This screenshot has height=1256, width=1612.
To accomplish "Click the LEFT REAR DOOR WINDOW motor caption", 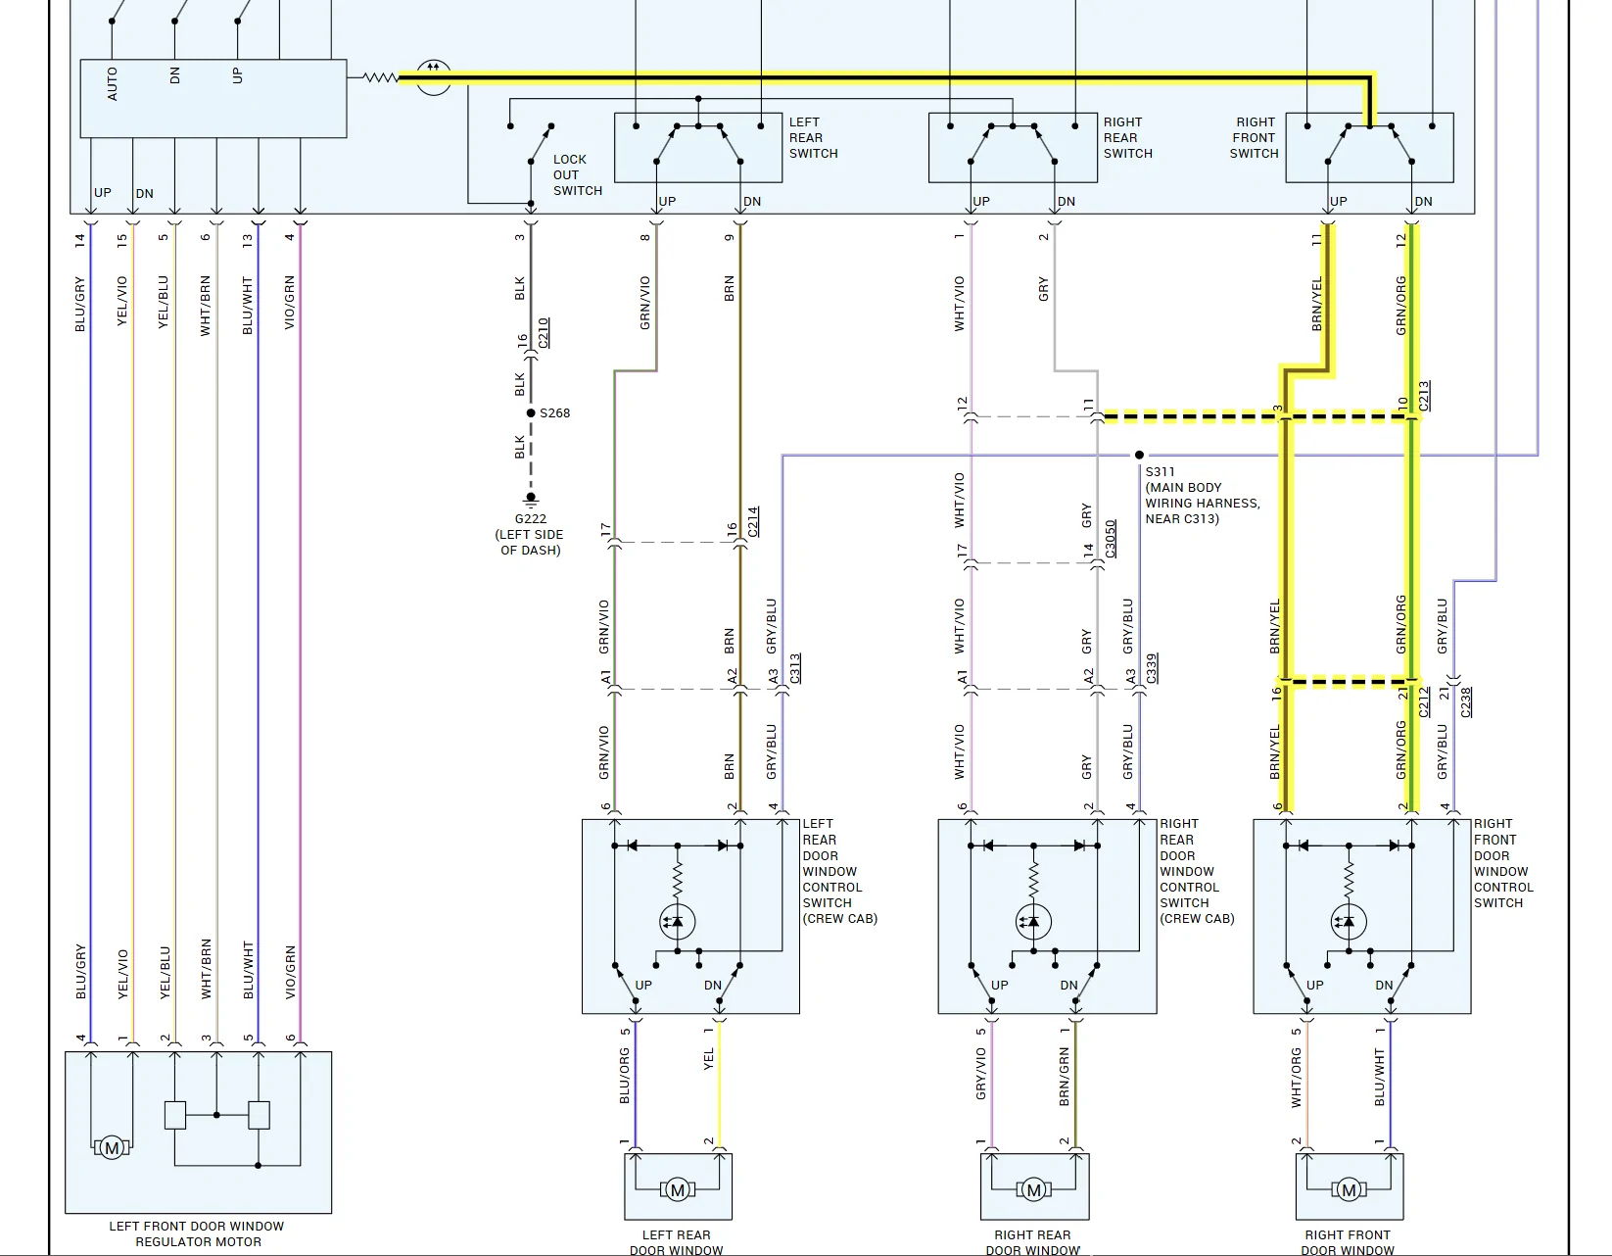I will pos(677,1242).
